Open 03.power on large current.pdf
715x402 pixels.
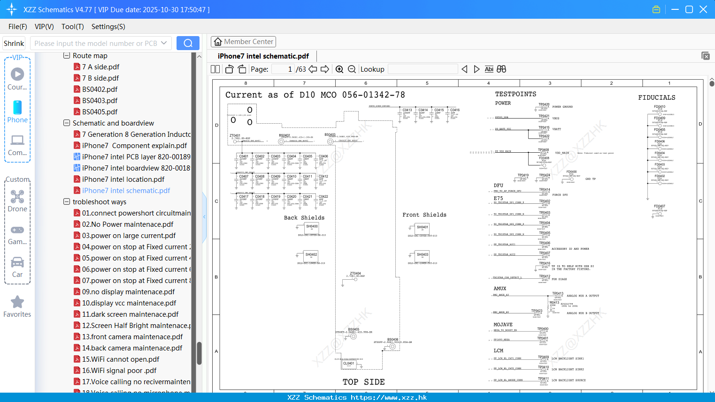(x=124, y=236)
